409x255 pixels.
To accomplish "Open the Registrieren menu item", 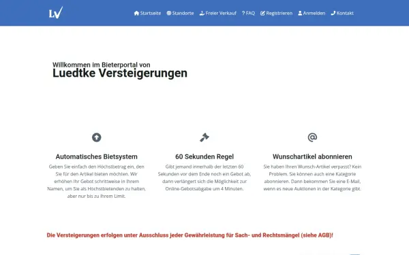I will click(x=277, y=13).
